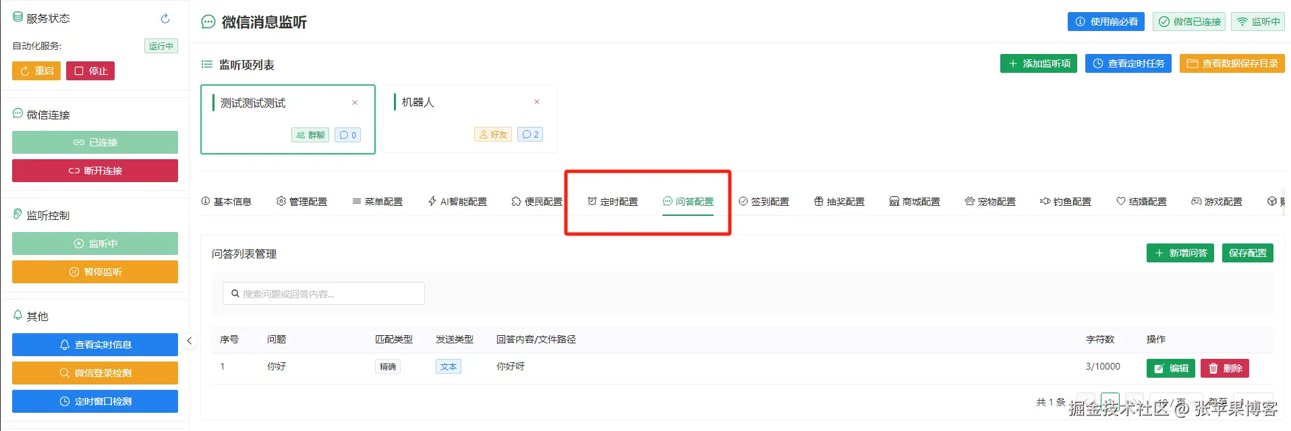Edit the 你好 question row
The image size is (1291, 431).
tap(1171, 368)
